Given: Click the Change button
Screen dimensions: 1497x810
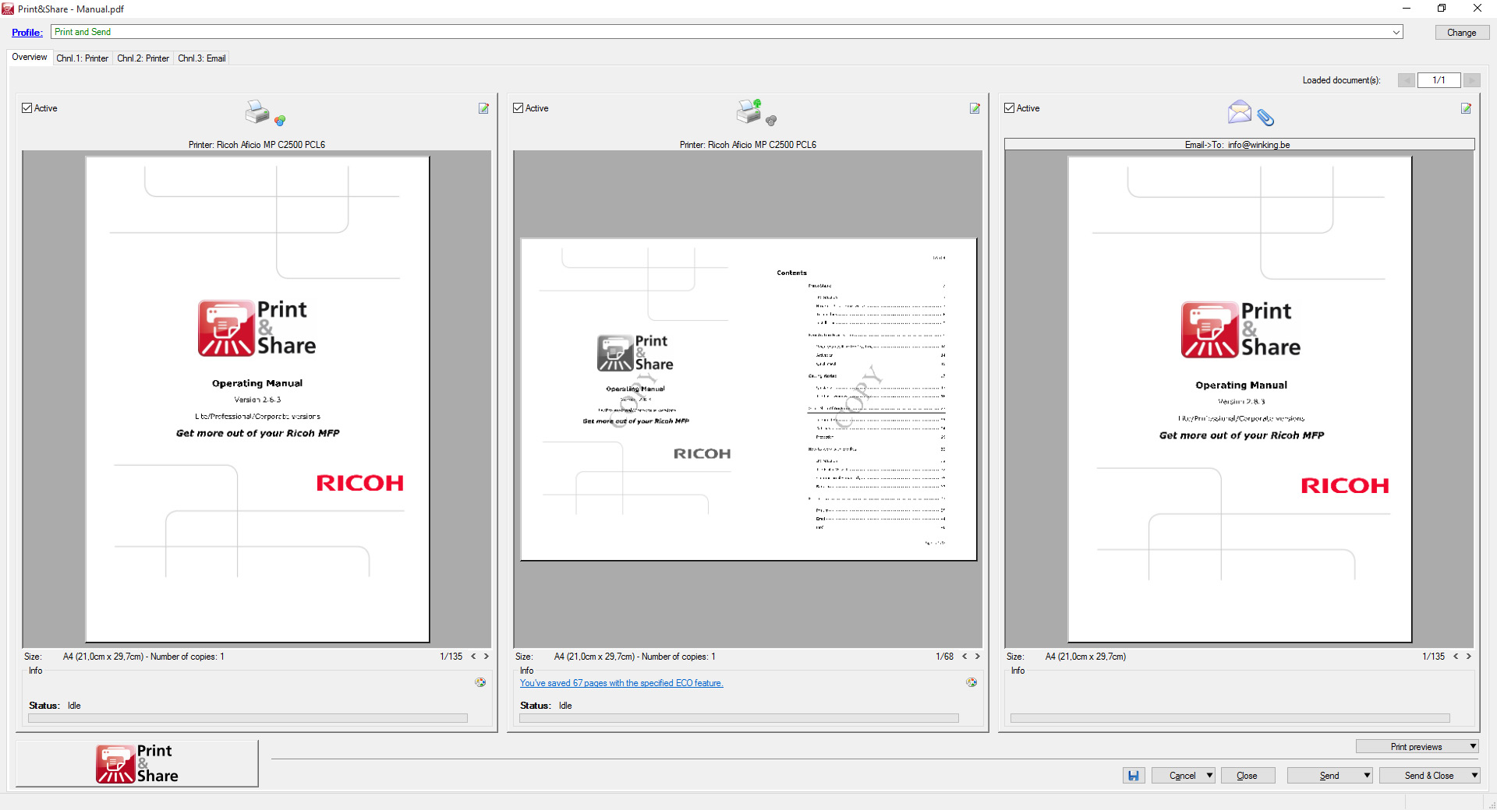Looking at the screenshot, I should (1462, 33).
